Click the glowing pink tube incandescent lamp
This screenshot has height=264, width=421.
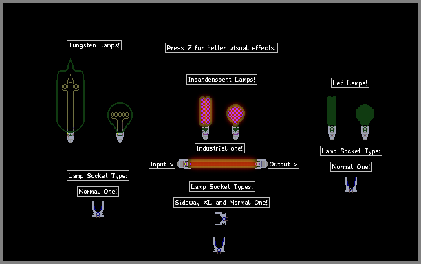(x=206, y=118)
